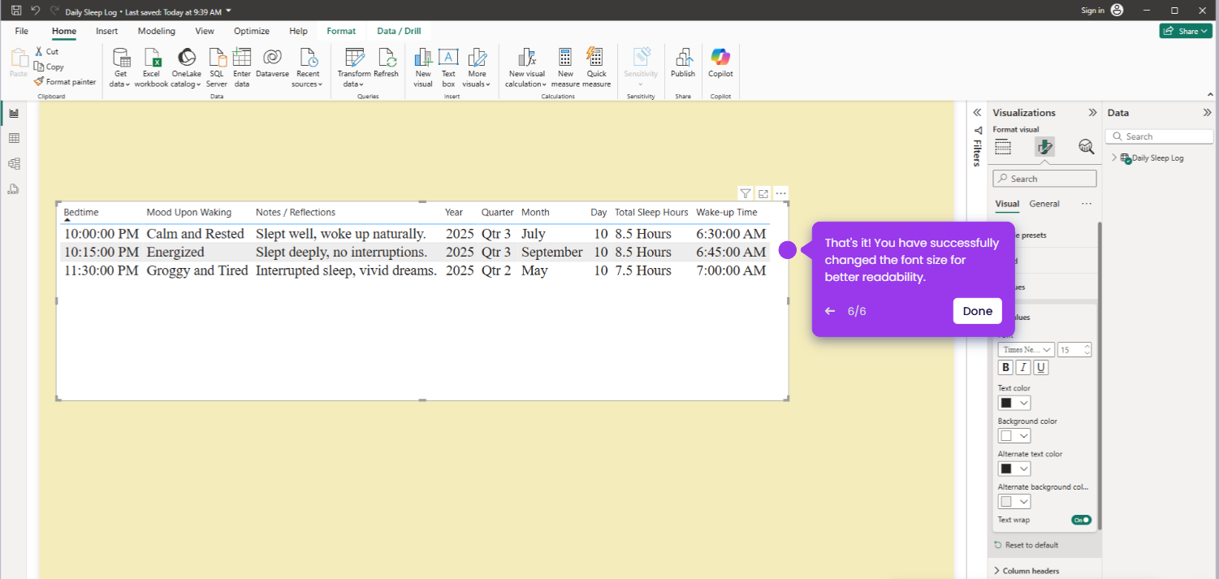1219x579 pixels.
Task: Enable bold formatting for values
Action: (1005, 367)
